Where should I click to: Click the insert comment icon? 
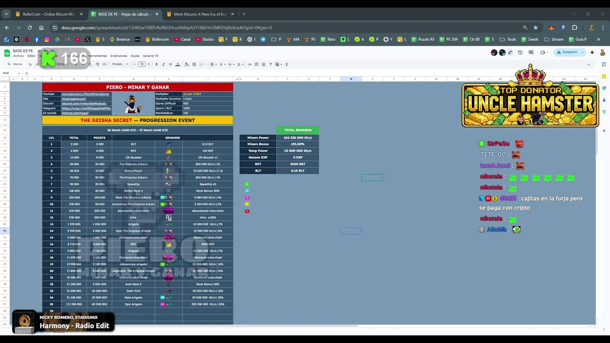256,64
